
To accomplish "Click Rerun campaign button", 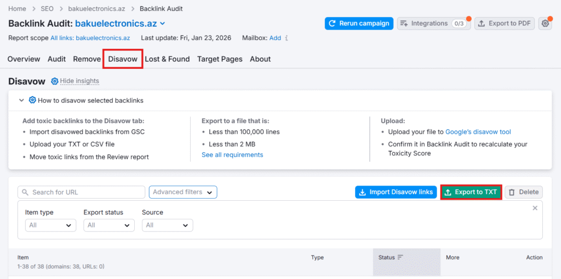I will (359, 24).
